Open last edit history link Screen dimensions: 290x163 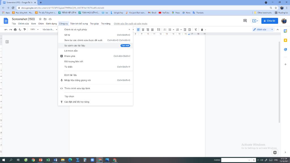coord(131,24)
